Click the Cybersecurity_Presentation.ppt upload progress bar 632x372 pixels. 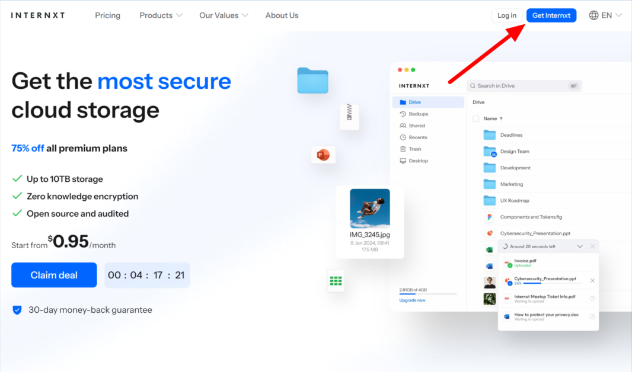tap(553, 283)
